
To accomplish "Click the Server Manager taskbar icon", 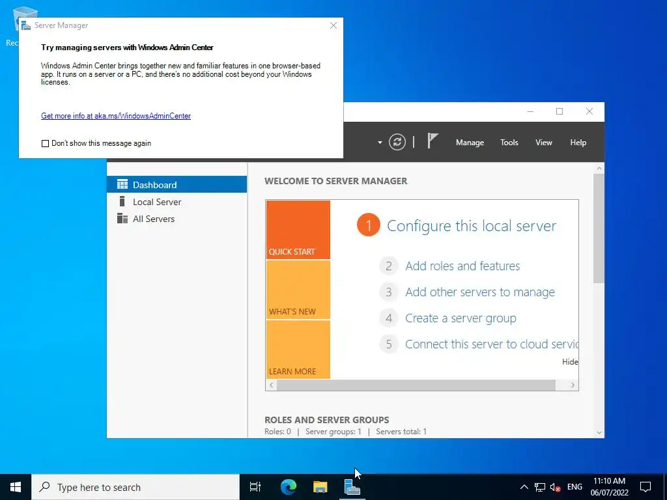I will point(352,487).
